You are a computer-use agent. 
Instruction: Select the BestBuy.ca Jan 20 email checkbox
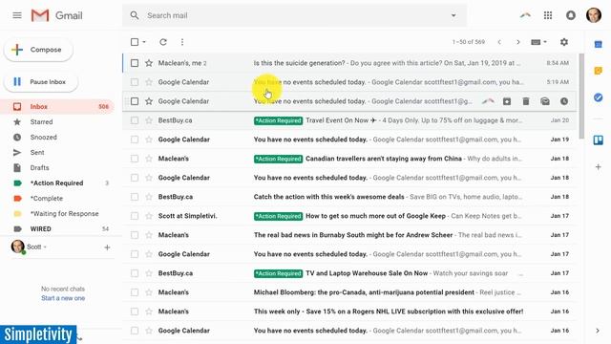[x=135, y=120]
